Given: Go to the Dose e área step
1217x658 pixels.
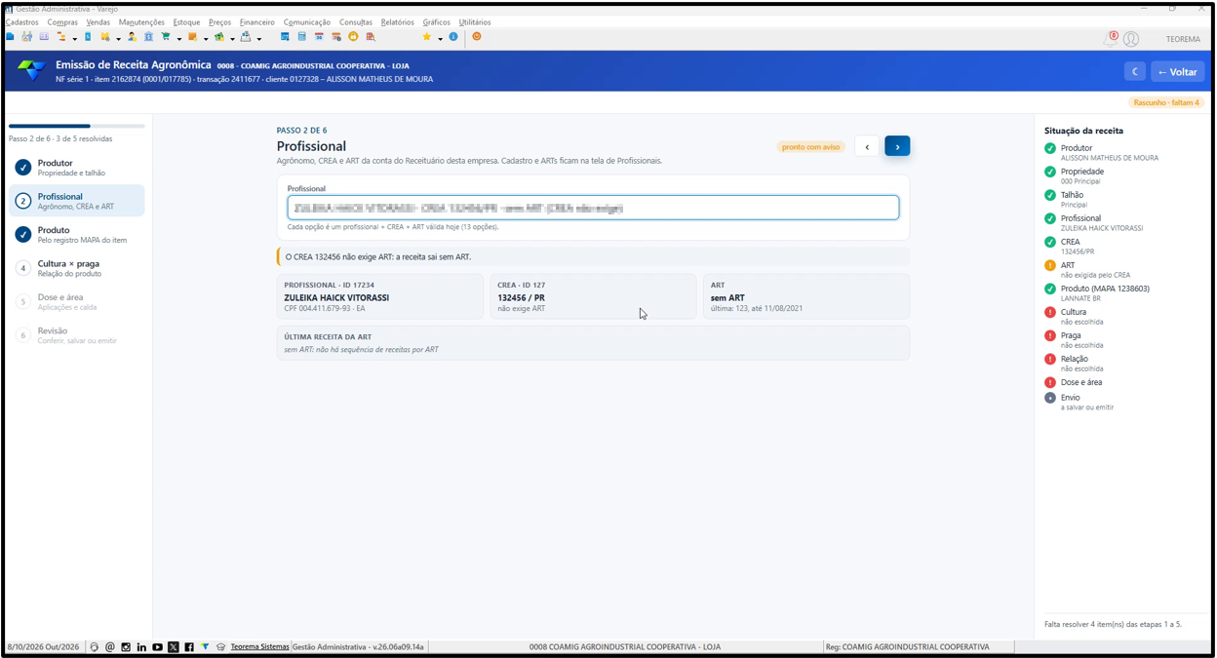Looking at the screenshot, I should [x=77, y=302].
